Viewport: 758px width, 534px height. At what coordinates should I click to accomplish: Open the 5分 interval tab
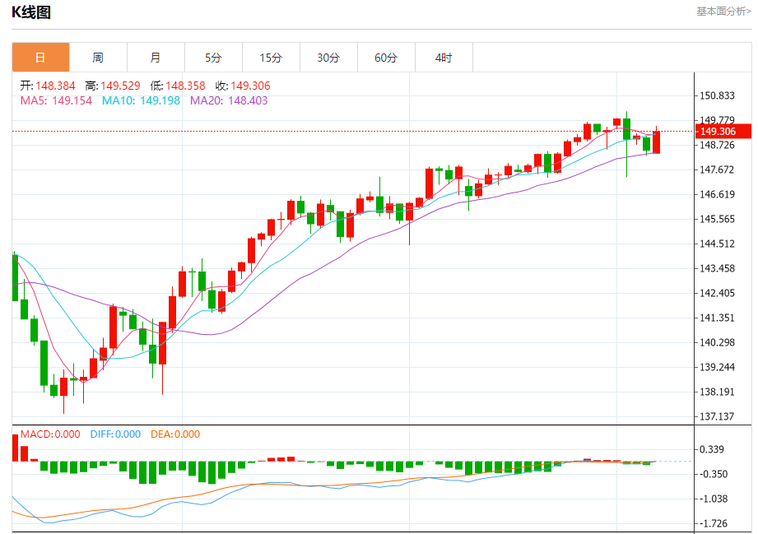coord(213,58)
